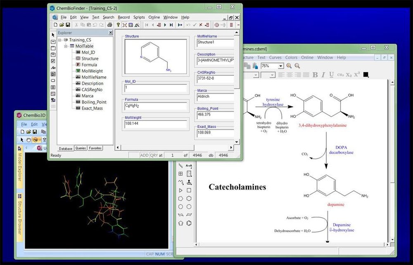
Task: Toggle superscript X2 in ChemDraw toolbar
Action: pyautogui.click(x=357, y=75)
